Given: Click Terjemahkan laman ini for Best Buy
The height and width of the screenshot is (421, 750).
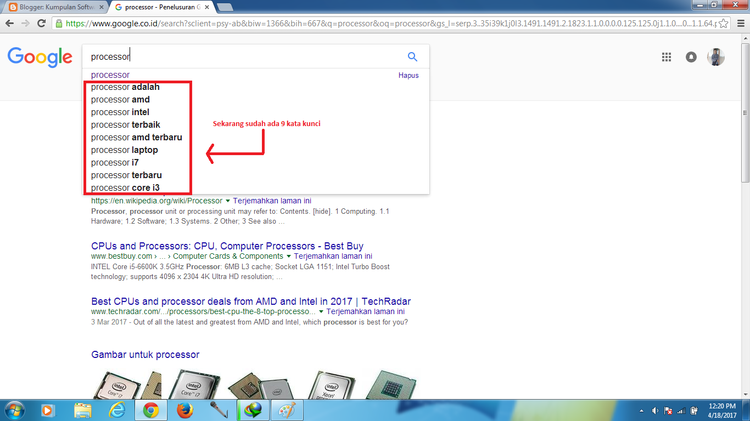Looking at the screenshot, I should pos(333,257).
